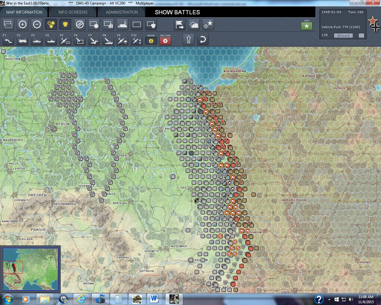The width and height of the screenshot is (381, 305).
Task: Click the red viewport rectangle in minimap
Action: tap(13, 267)
